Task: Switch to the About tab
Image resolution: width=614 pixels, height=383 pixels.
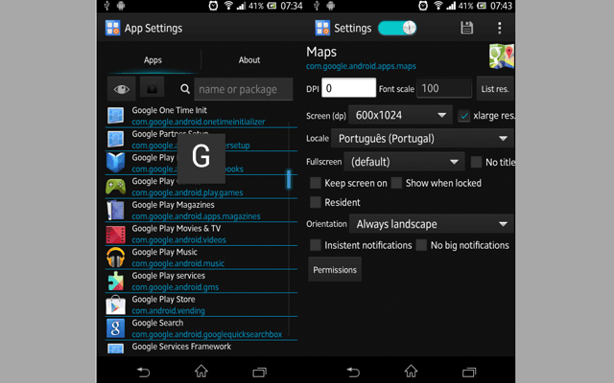Action: coord(249,60)
